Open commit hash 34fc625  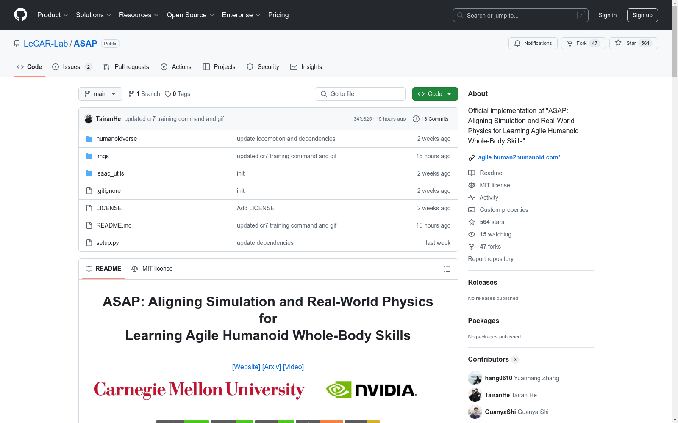362,119
